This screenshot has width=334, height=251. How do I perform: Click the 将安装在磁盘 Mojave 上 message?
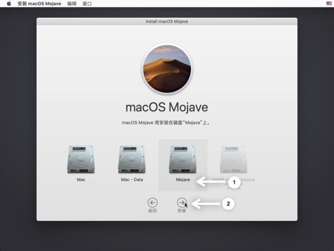[166, 123]
